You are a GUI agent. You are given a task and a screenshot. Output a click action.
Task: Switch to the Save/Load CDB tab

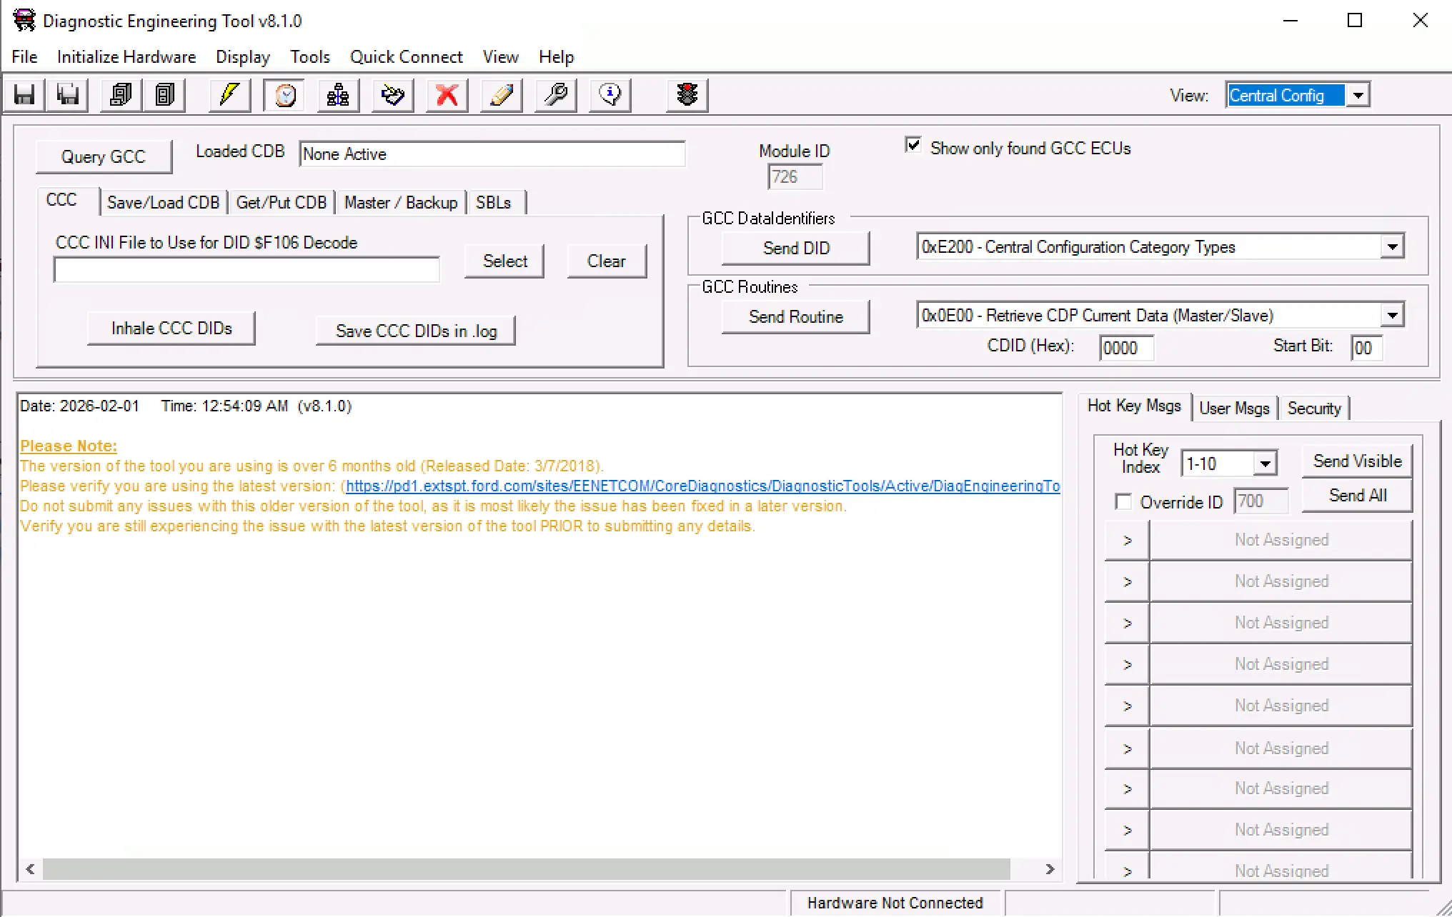coord(163,203)
